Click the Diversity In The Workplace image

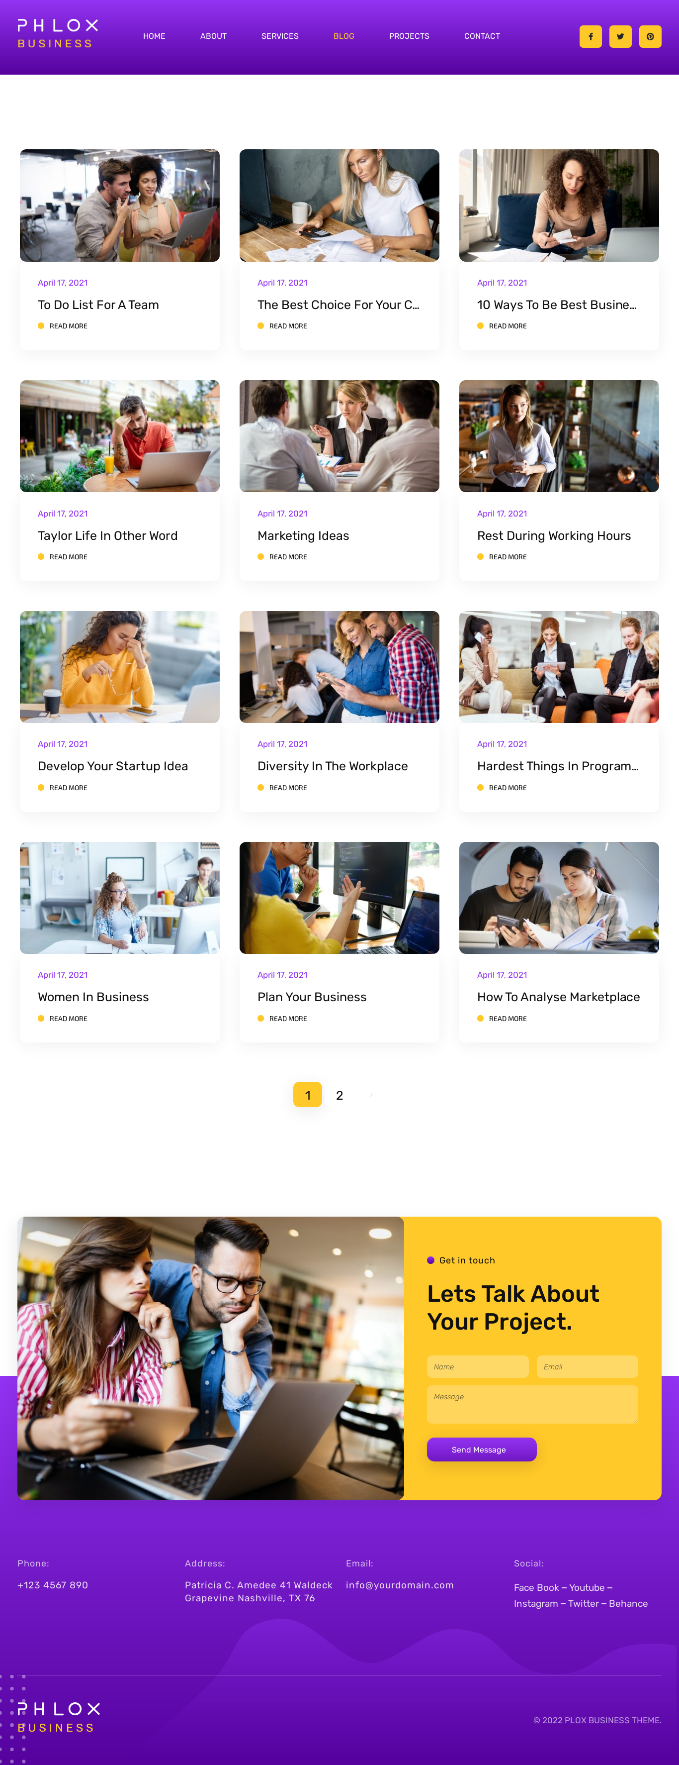click(x=339, y=667)
